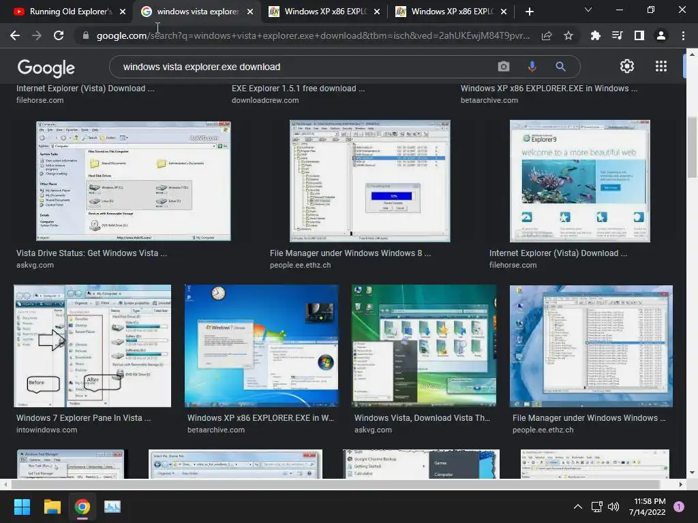Click the page vertical scrollbar thumb
Image resolution: width=698 pixels, height=523 pixels.
click(692, 147)
